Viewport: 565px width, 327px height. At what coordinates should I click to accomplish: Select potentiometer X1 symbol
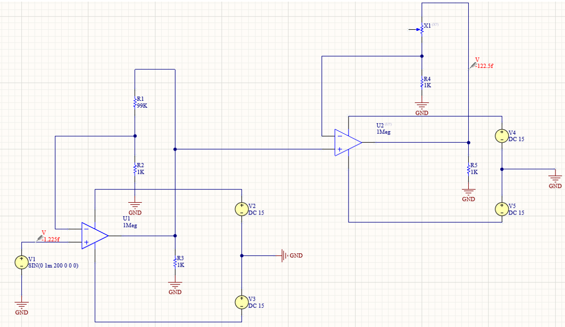click(x=420, y=30)
